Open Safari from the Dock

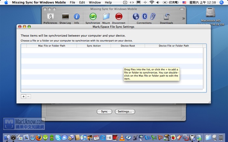[x=33, y=137]
